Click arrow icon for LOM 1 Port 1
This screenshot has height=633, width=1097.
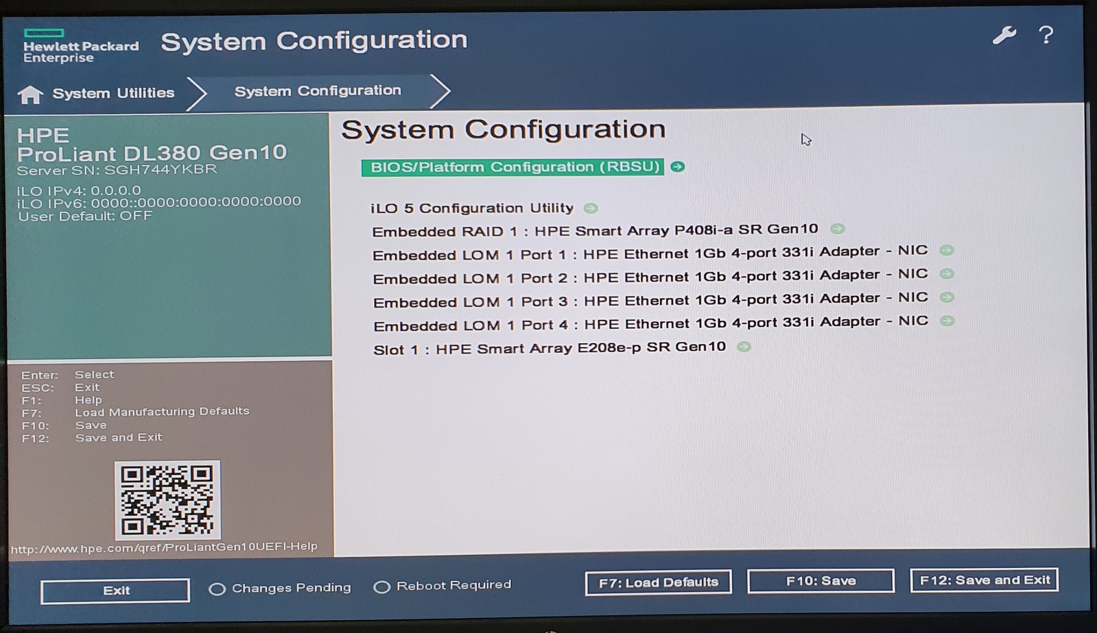pos(947,250)
